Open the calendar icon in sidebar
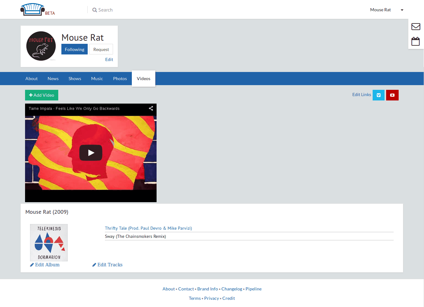The width and height of the screenshot is (424, 307). point(416,41)
